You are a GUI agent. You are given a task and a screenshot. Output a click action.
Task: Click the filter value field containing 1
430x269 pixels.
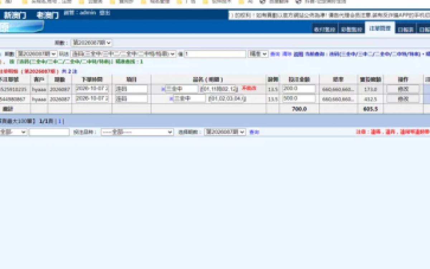215,54
